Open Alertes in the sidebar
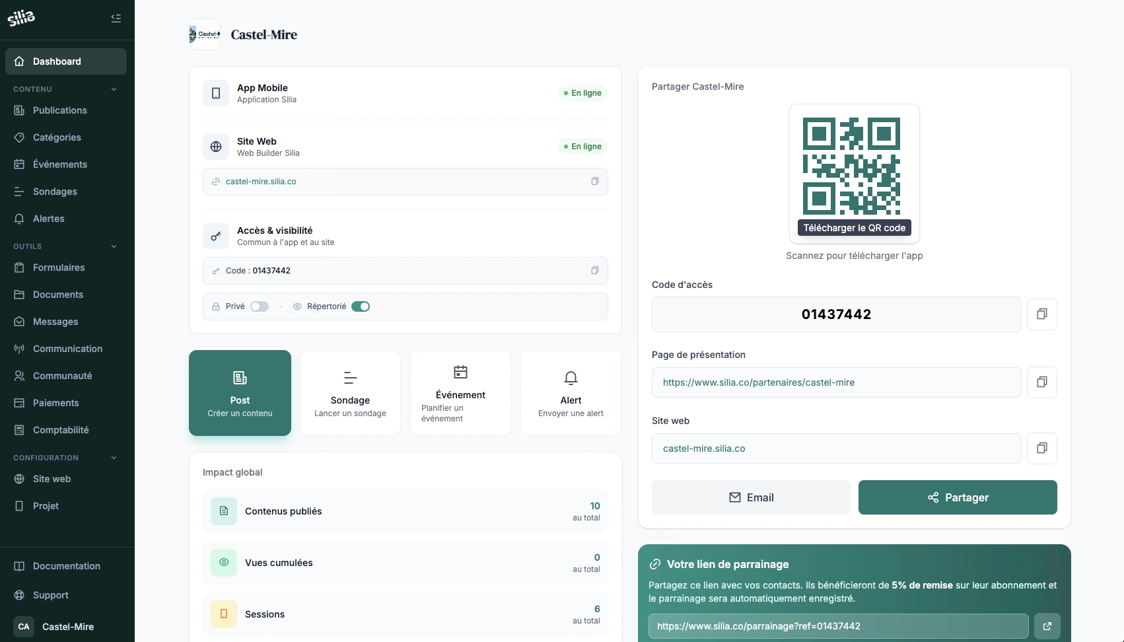Viewport: 1124px width, 642px height. (66, 219)
